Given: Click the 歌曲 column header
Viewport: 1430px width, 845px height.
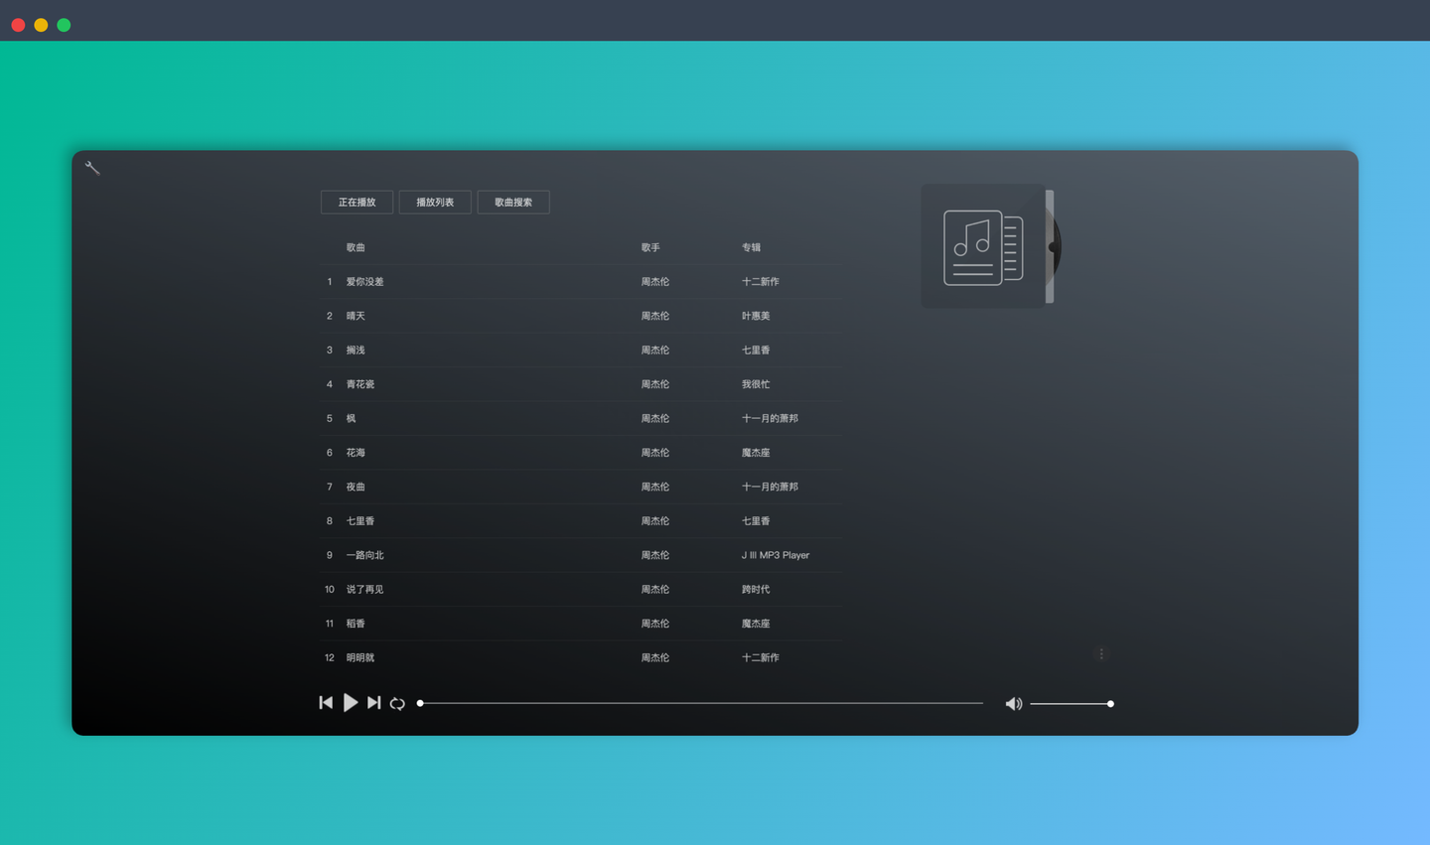Looking at the screenshot, I should 356,247.
